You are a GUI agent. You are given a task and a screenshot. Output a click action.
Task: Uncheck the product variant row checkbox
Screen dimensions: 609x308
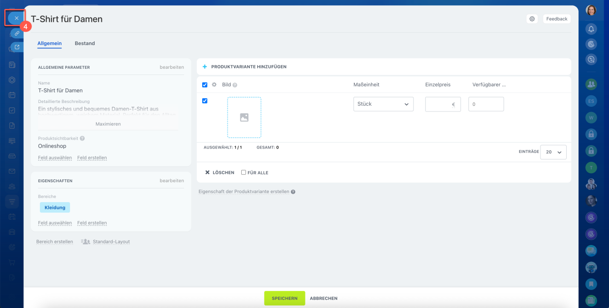tap(205, 101)
